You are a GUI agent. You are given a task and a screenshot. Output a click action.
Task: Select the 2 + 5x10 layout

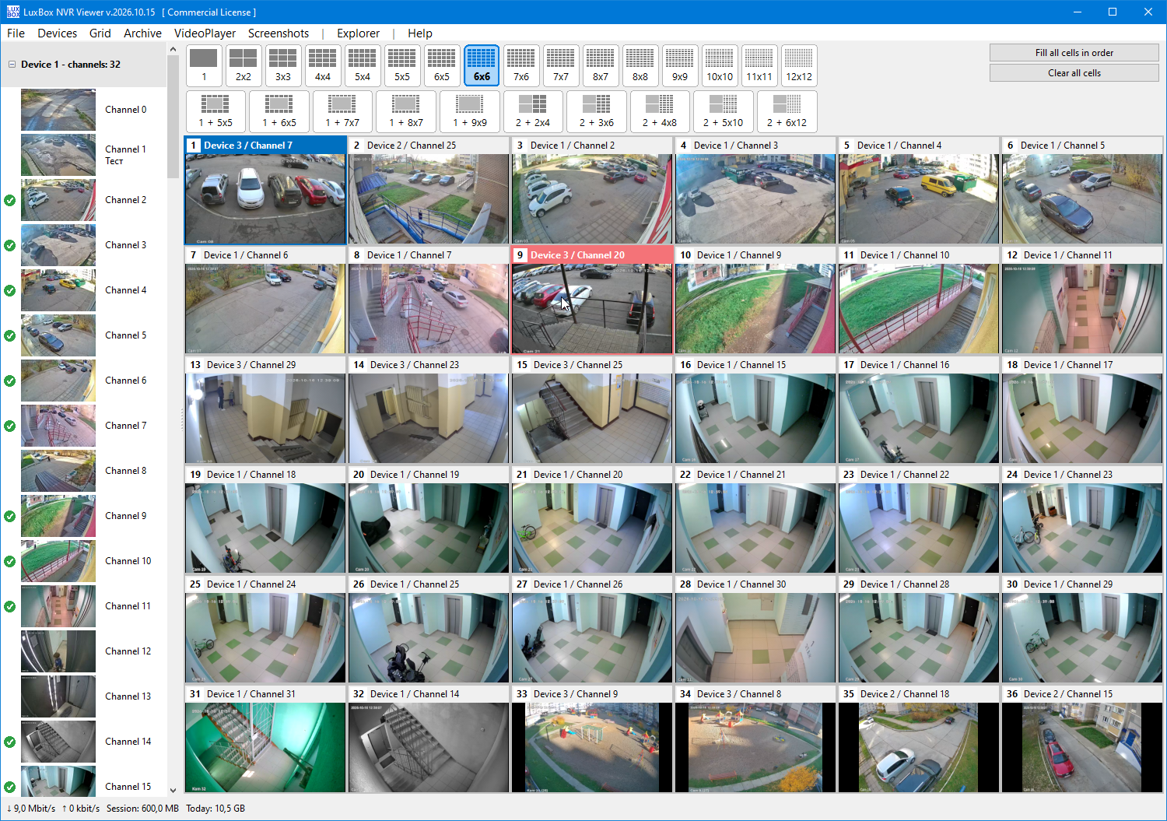(724, 111)
